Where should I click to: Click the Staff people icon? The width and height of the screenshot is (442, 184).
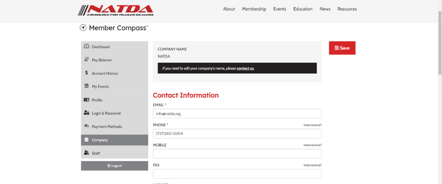[87, 153]
